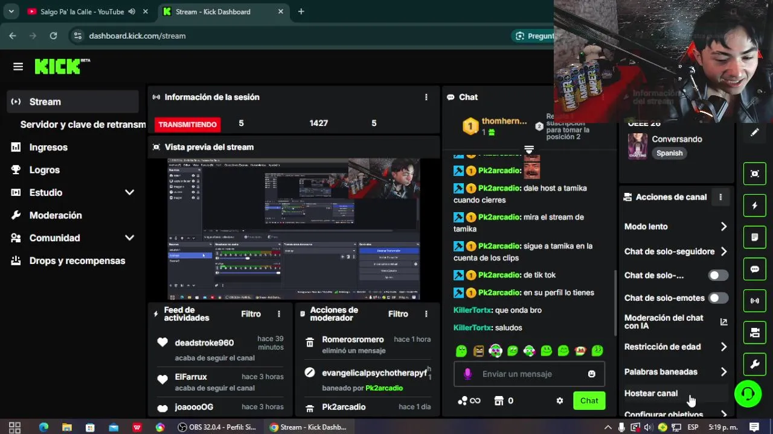Click the address bar dashboard.kick.com/stream
Screen dimensions: 773x434
point(137,36)
